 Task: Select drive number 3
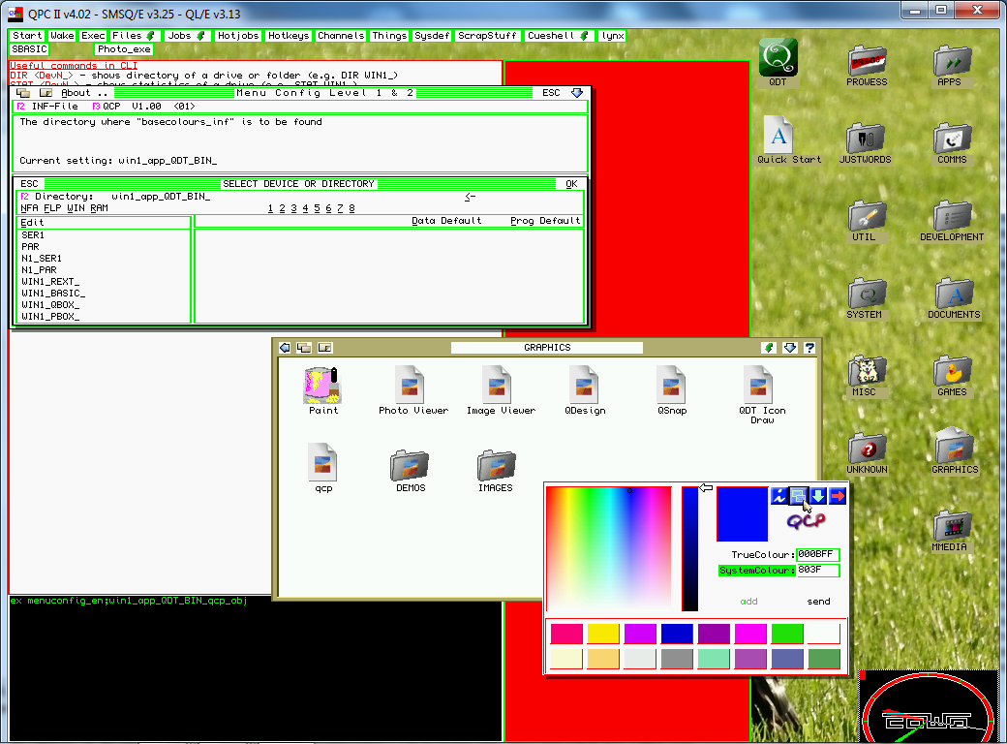click(x=293, y=208)
